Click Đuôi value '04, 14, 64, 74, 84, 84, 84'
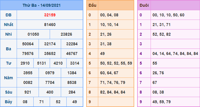This screenshot has width=200, height=107. [x=175, y=53]
